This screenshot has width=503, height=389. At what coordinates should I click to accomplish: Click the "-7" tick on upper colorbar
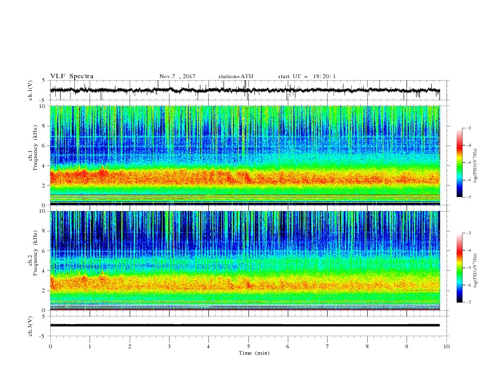(469, 197)
